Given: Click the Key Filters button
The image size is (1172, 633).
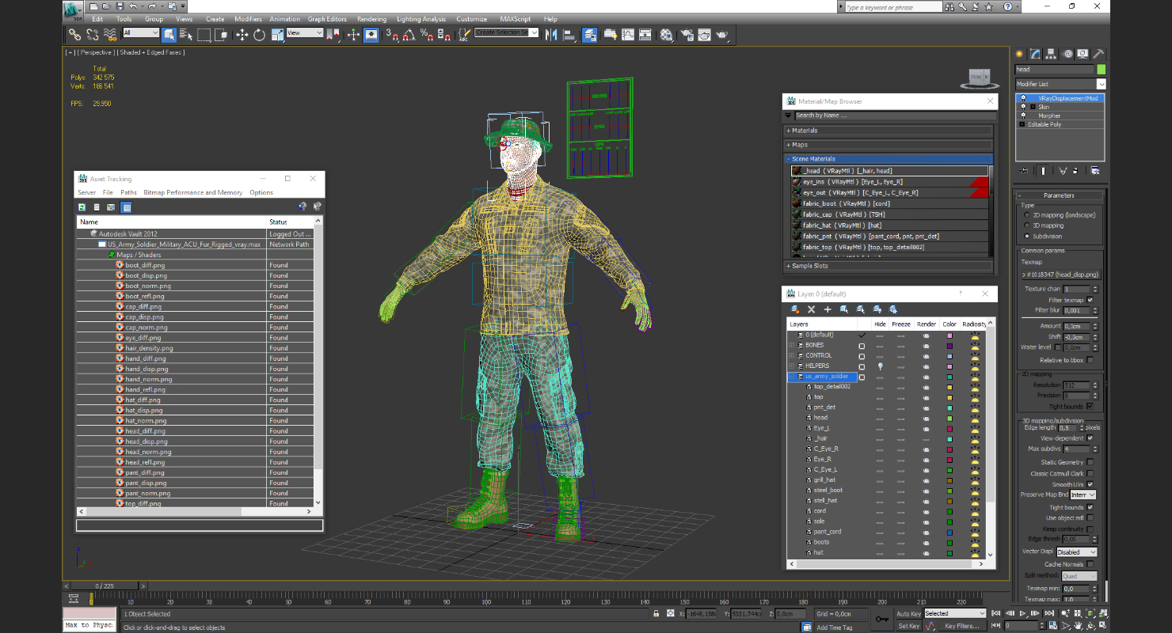Looking at the screenshot, I should (961, 626).
